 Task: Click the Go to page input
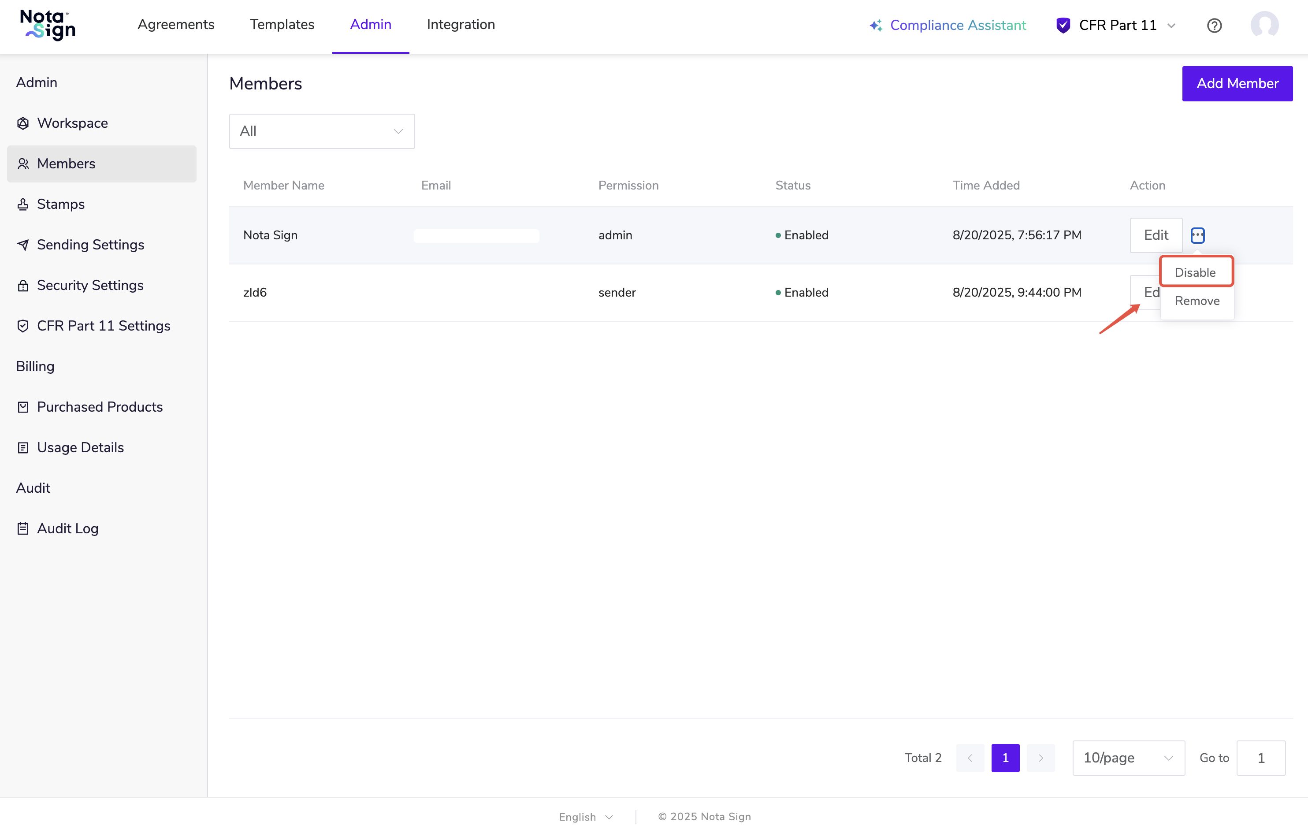pyautogui.click(x=1261, y=758)
